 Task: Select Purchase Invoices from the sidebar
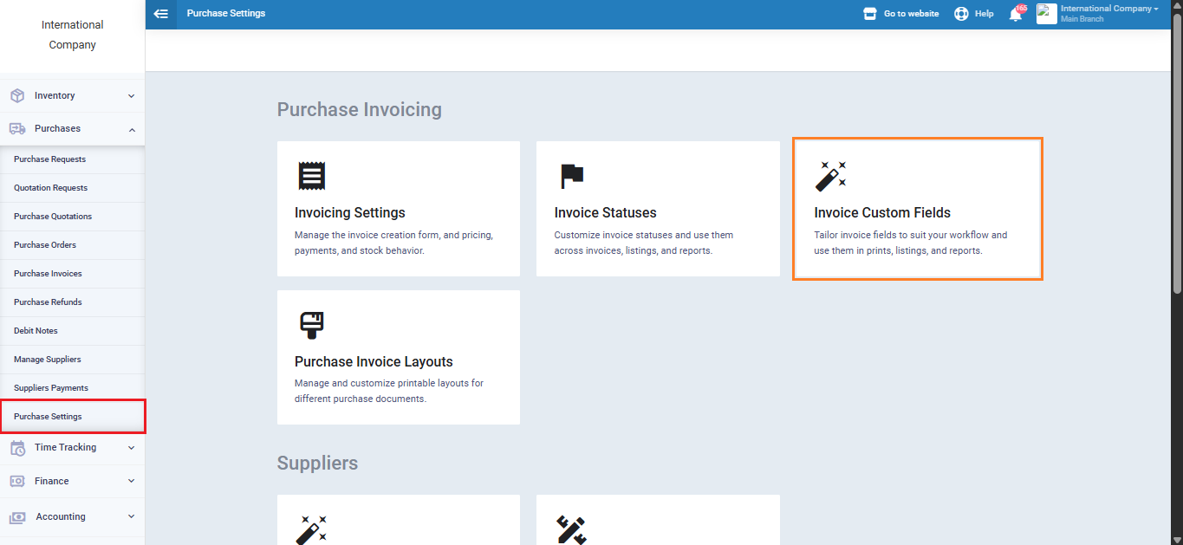(49, 274)
